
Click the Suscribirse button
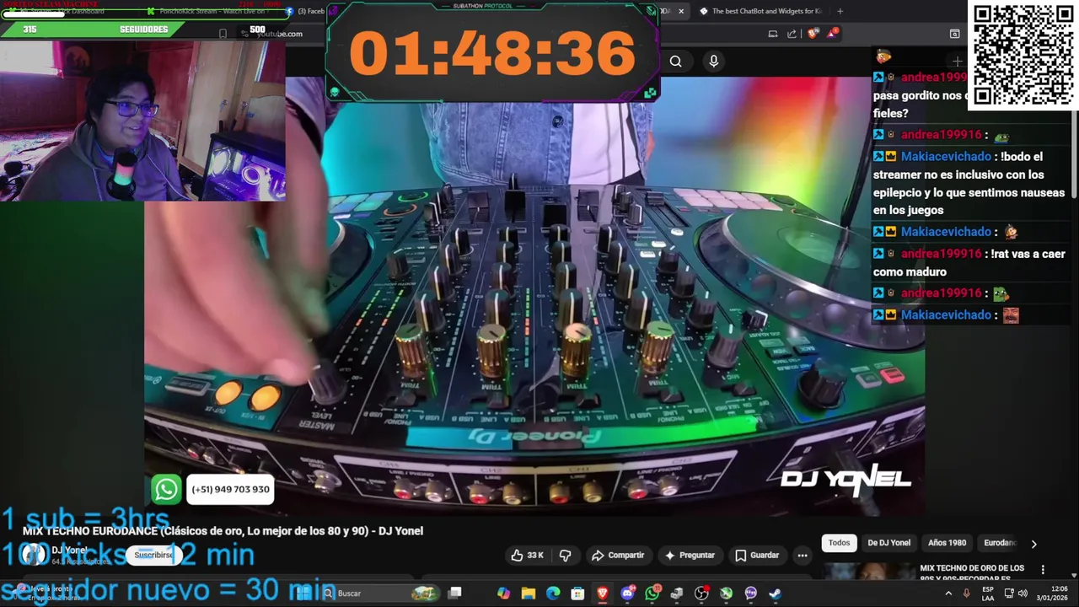point(153,555)
